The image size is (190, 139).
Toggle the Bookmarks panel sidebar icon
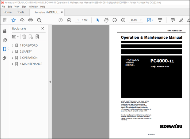click(5, 49)
